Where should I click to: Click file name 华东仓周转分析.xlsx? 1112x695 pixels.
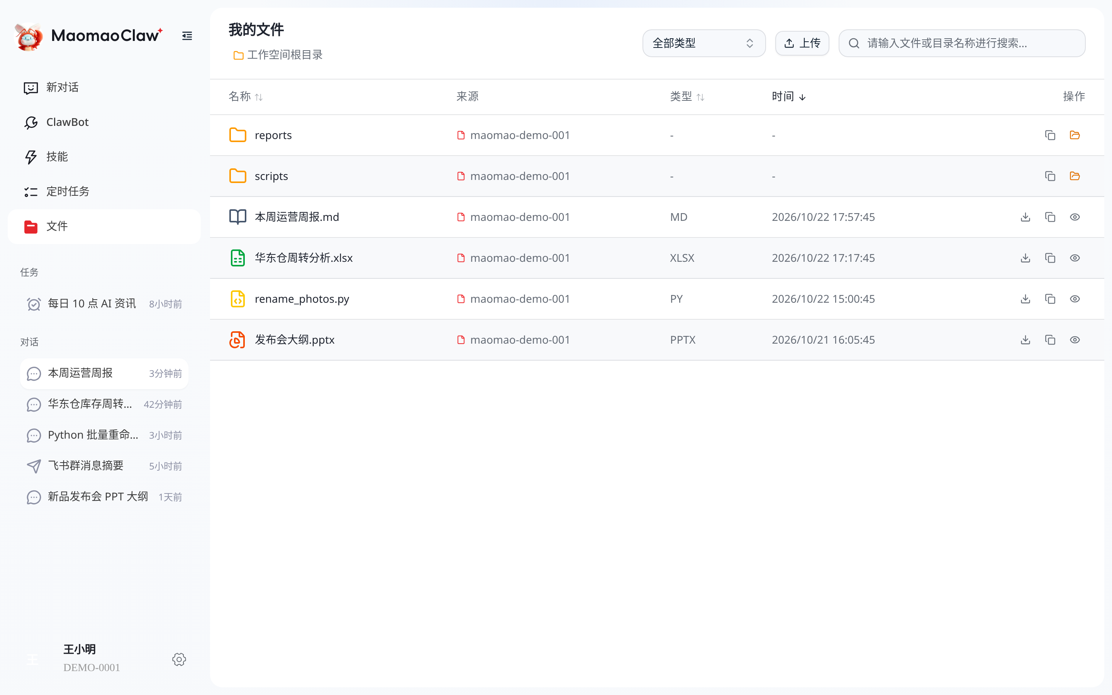(304, 258)
